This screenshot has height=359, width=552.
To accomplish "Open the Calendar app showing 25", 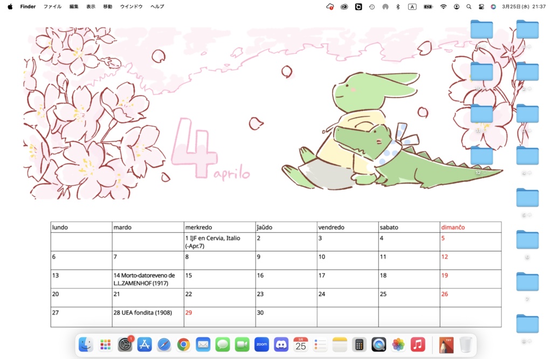I will pos(301,344).
